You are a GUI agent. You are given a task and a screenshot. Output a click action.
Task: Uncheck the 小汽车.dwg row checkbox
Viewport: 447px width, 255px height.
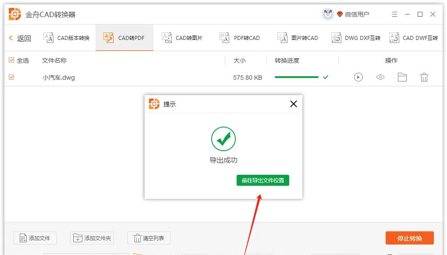tap(11, 77)
